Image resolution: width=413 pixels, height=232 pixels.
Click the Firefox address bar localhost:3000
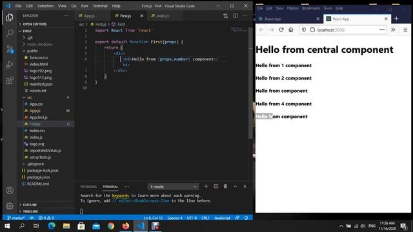click(343, 30)
